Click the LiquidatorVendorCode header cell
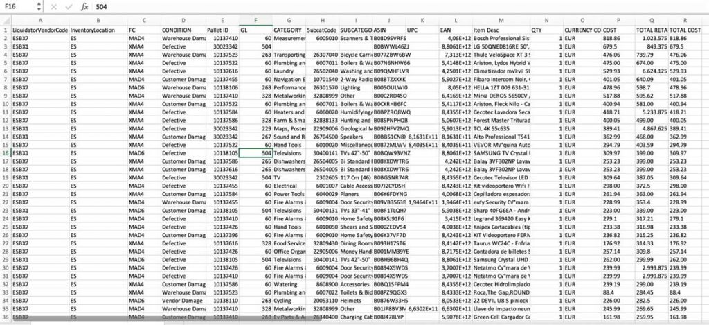This screenshot has height=325, width=709. tap(40, 31)
